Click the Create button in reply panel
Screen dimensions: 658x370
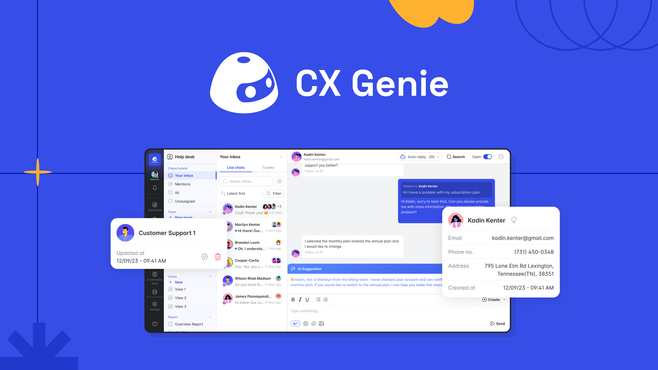tap(493, 300)
